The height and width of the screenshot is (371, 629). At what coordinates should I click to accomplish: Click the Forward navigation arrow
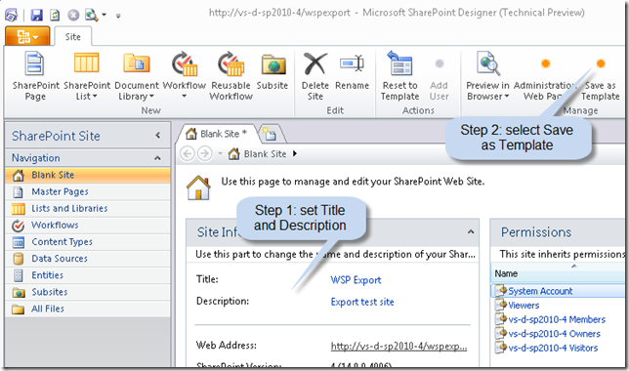click(x=205, y=153)
